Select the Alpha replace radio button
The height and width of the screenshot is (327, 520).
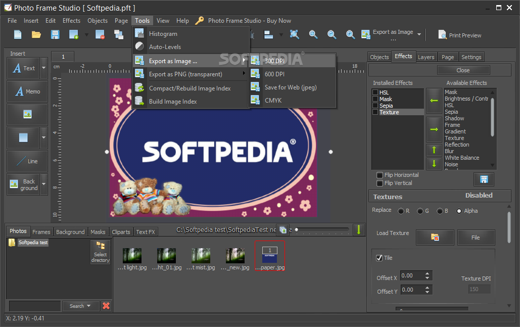coord(459,211)
